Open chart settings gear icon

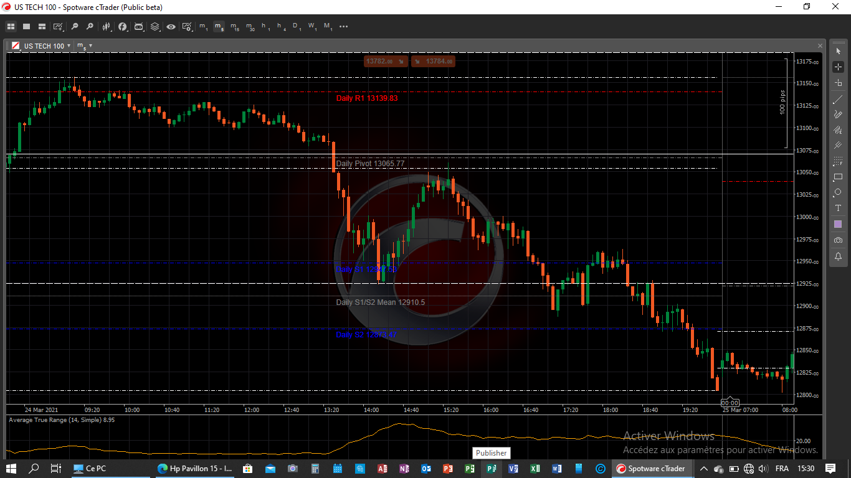click(187, 27)
